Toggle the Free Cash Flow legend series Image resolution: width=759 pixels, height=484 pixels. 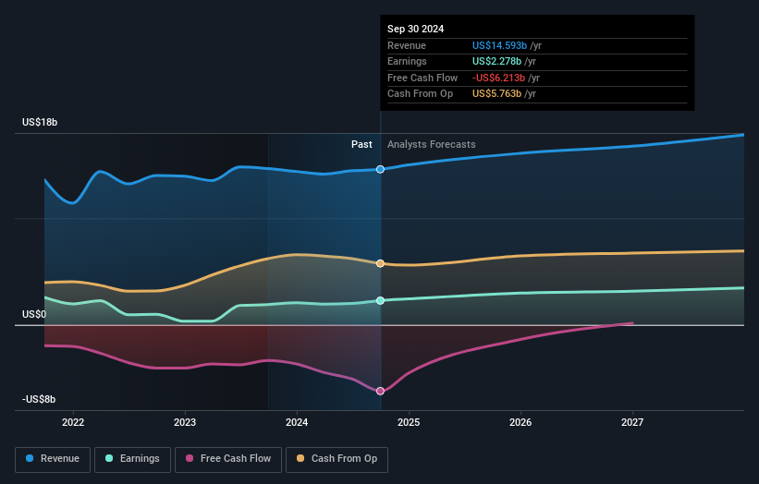click(228, 459)
